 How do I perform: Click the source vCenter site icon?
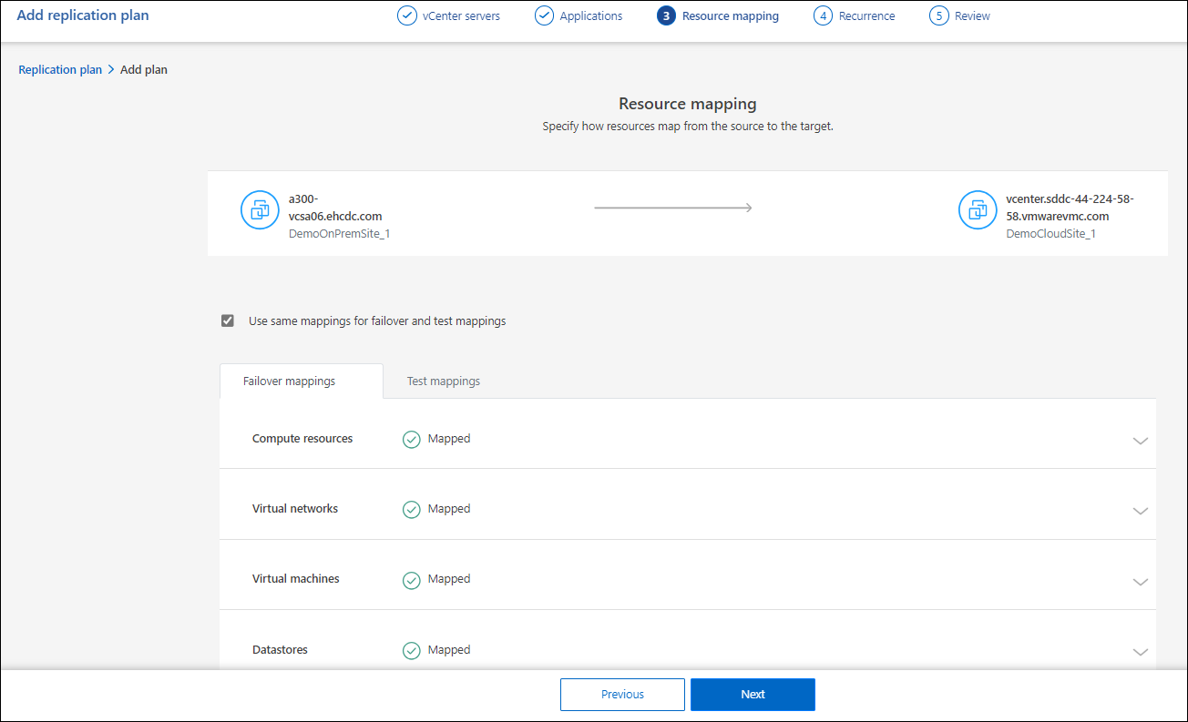point(260,210)
